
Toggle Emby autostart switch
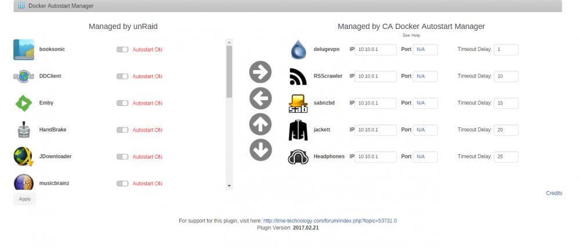click(122, 103)
